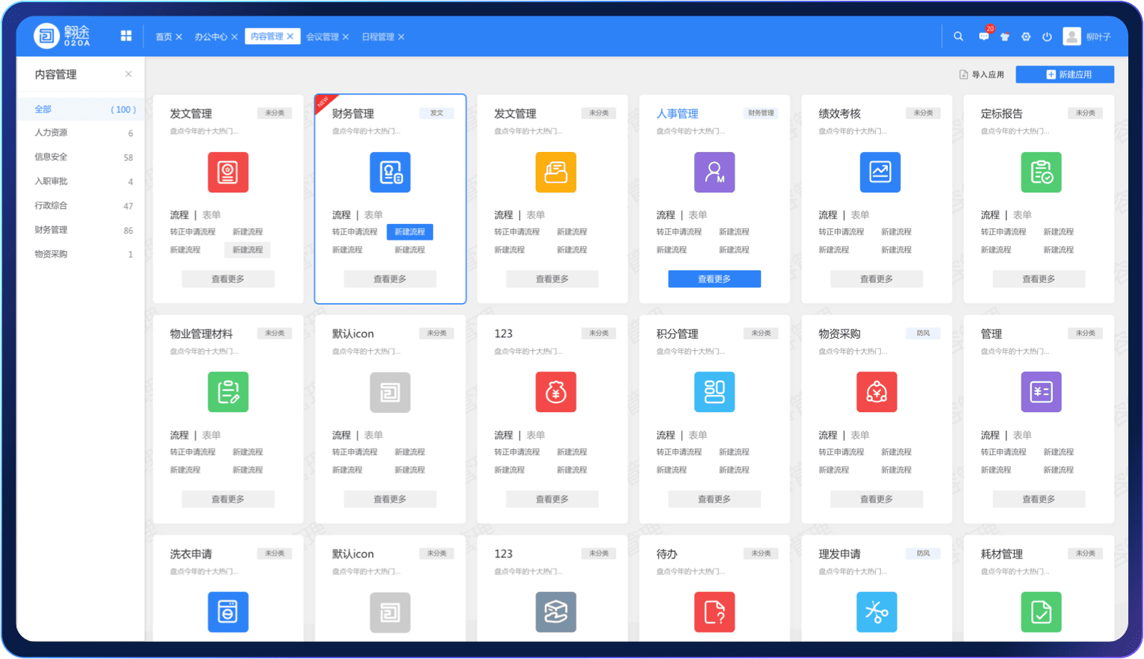This screenshot has height=659, width=1144.
Task: Open the 财务管理 blue card icon
Action: tap(390, 172)
